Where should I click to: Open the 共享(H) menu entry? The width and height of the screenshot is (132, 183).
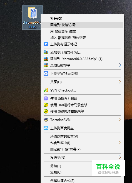pyautogui.click(x=82, y=82)
